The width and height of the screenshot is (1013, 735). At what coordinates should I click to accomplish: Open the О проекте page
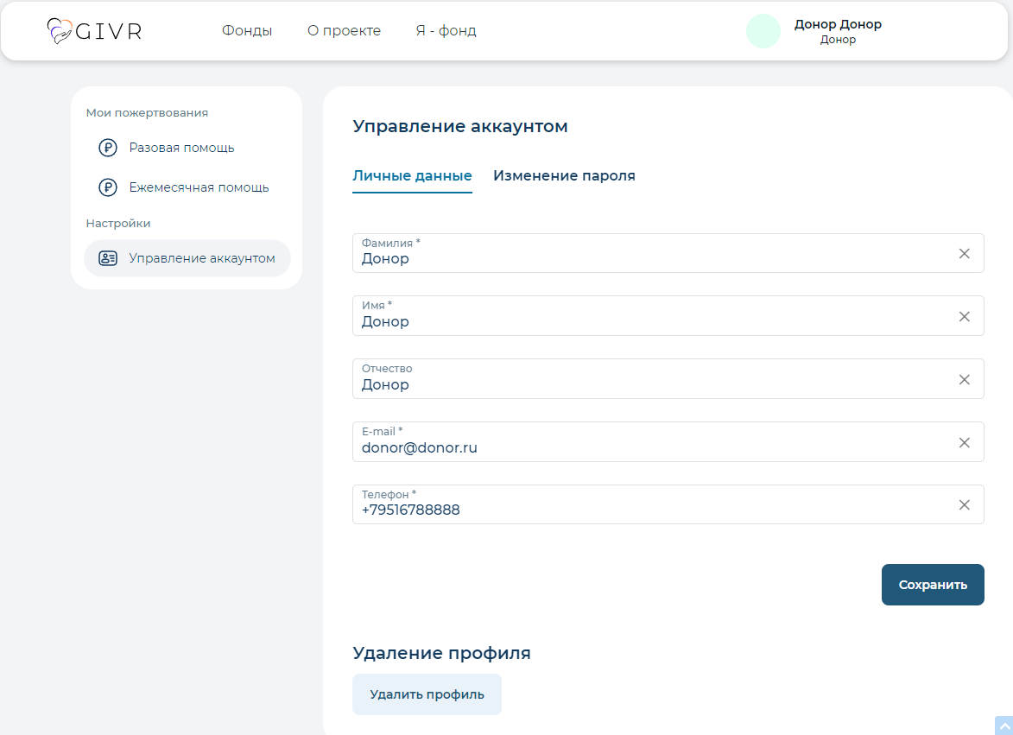[344, 31]
